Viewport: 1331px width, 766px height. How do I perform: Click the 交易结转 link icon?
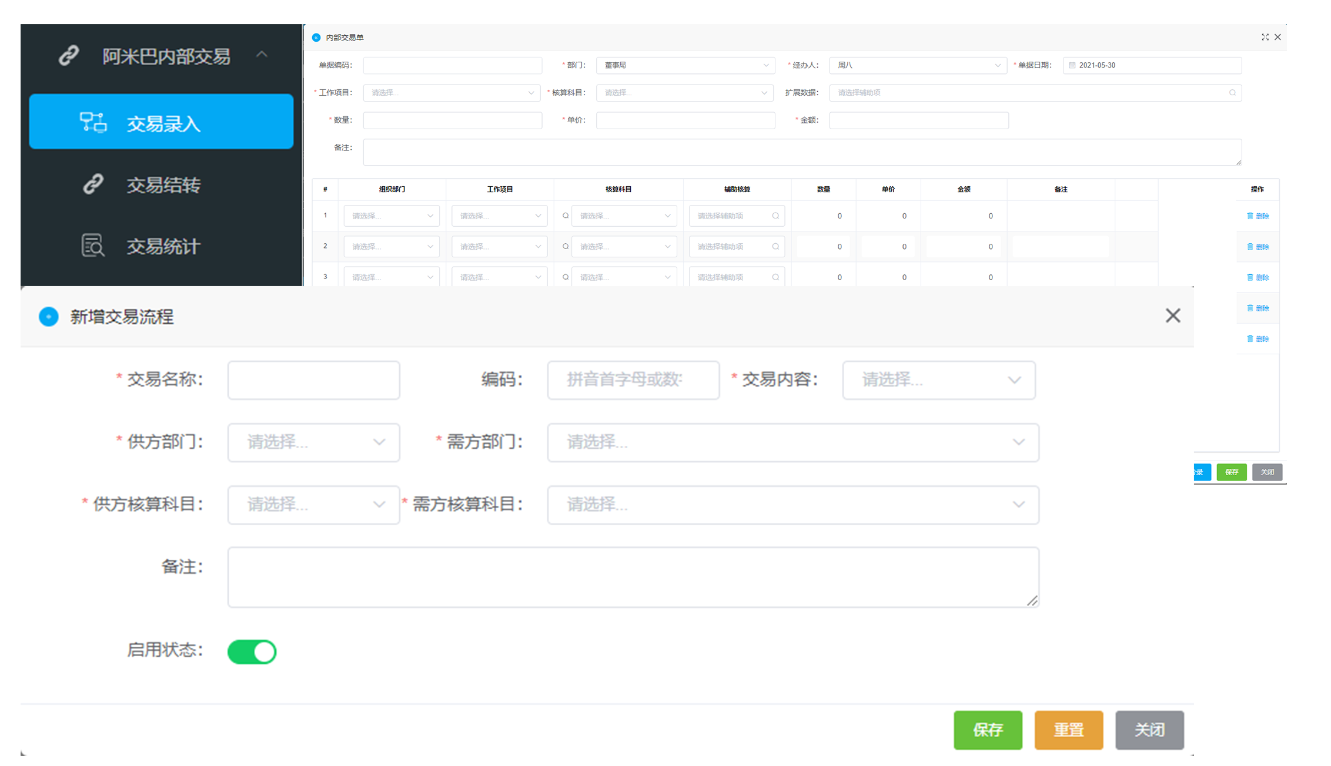pyautogui.click(x=93, y=184)
